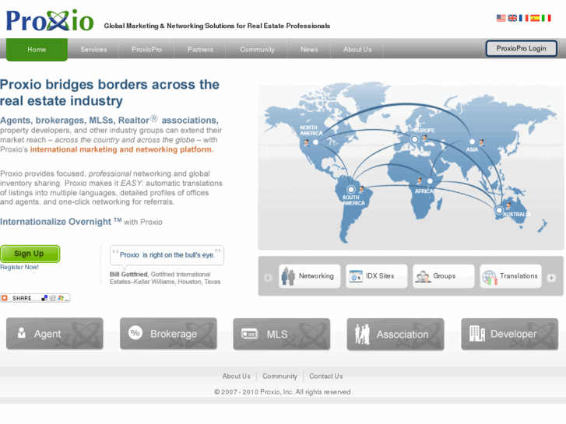Click the North America map marker

315,142
